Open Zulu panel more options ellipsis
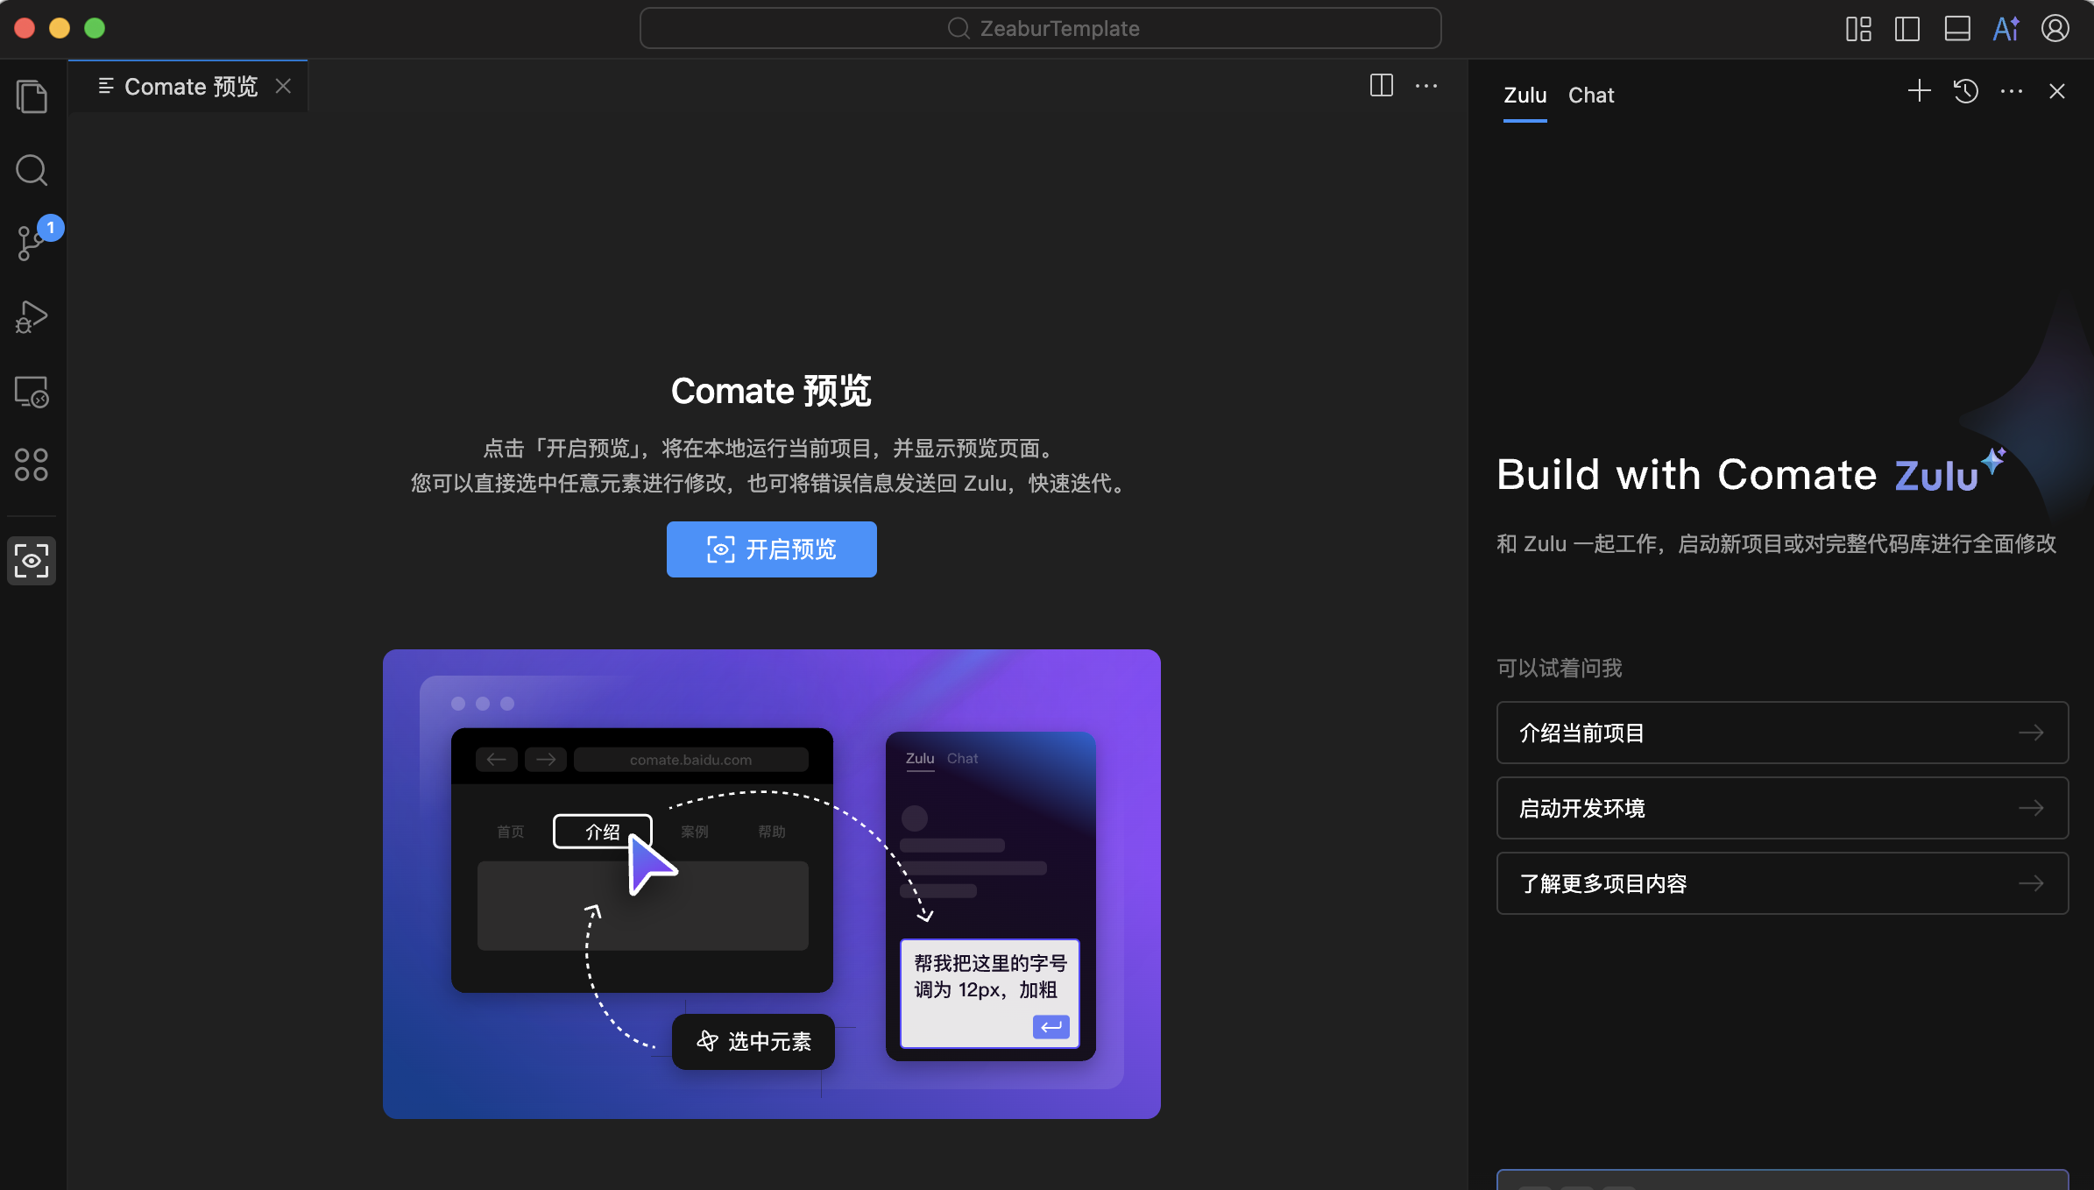 (x=2012, y=91)
